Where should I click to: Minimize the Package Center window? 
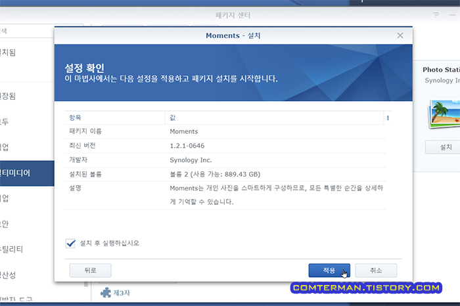click(x=452, y=15)
